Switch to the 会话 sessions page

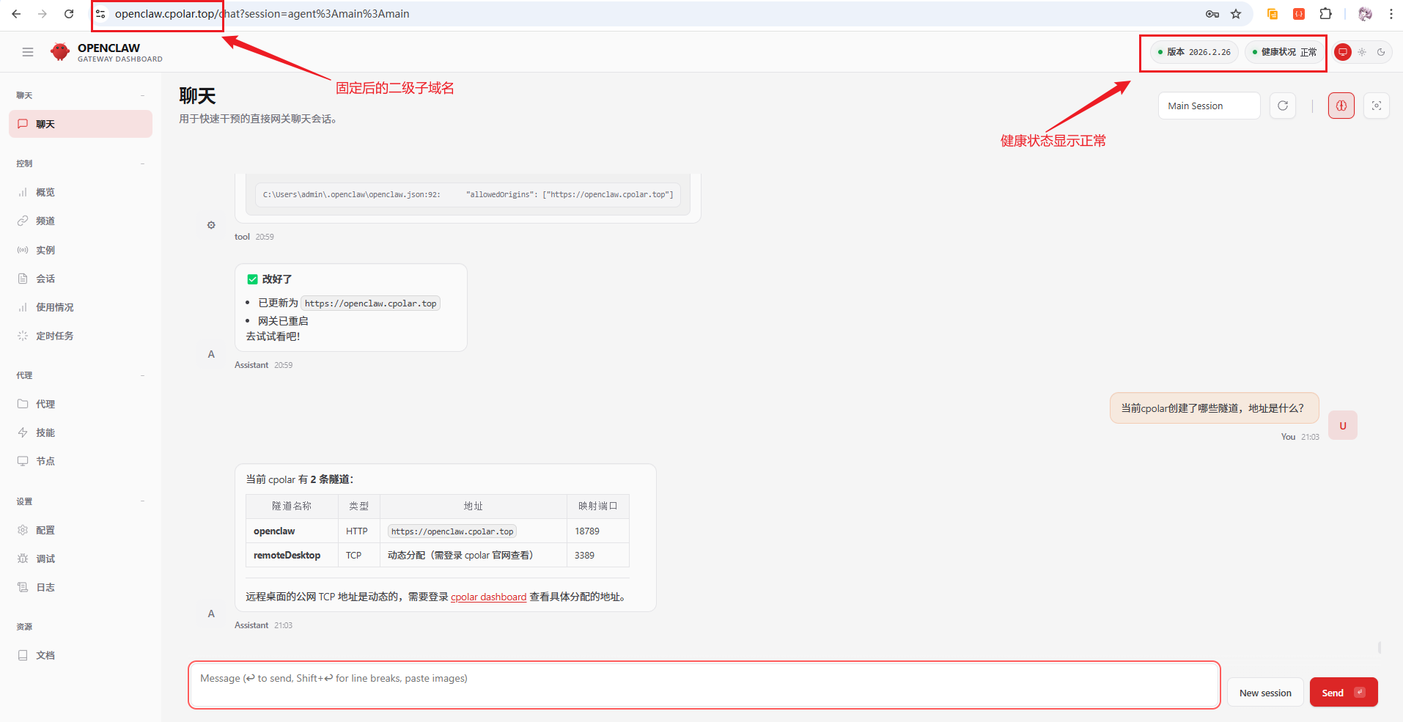click(x=45, y=279)
